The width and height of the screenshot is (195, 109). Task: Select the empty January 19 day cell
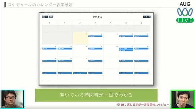pos(111,38)
